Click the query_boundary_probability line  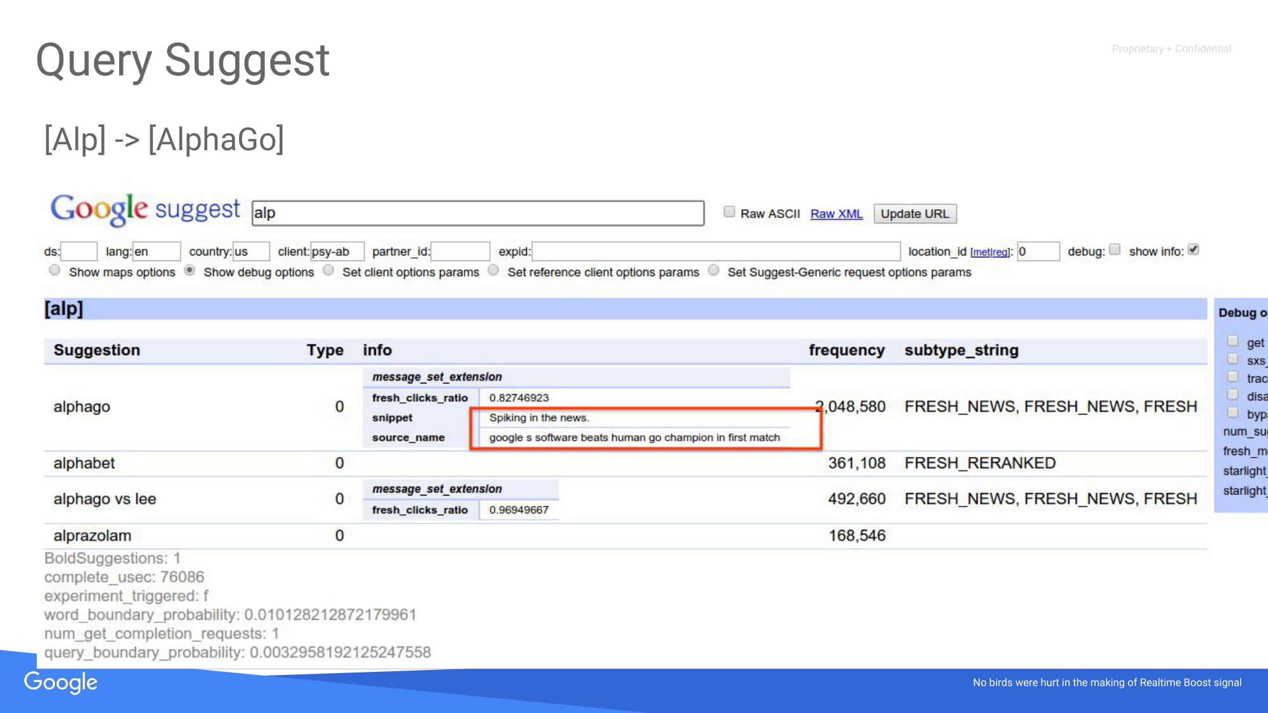238,652
